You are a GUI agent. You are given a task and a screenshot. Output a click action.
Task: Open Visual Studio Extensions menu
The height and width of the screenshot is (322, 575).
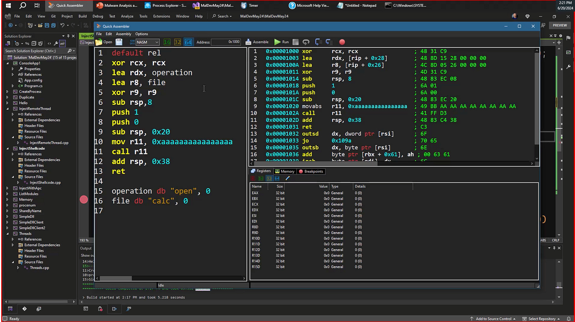coord(162,16)
